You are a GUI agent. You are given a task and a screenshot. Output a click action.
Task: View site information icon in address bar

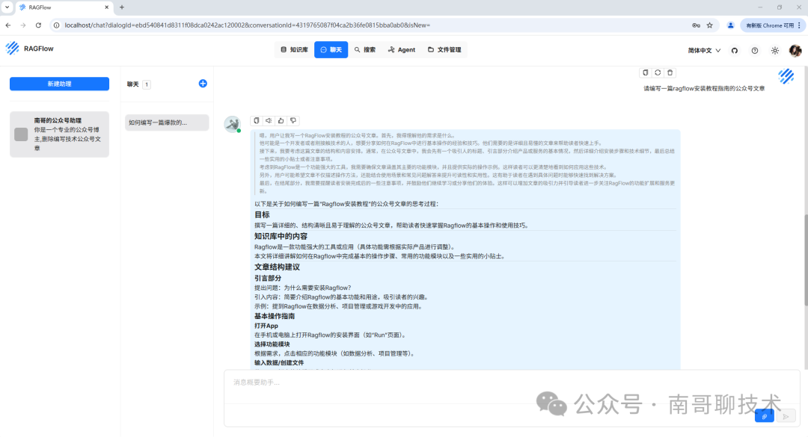(57, 25)
